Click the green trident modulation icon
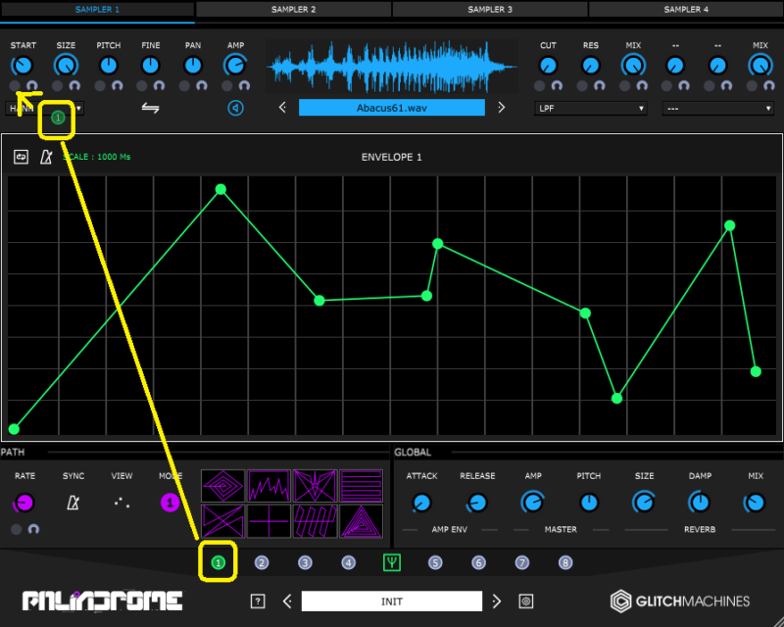The width and height of the screenshot is (784, 627). [x=392, y=562]
